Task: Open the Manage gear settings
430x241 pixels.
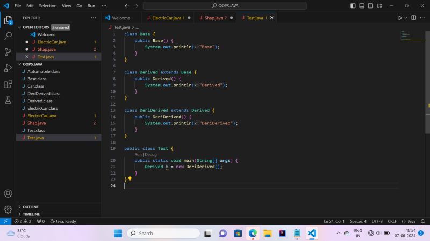Action: click(8, 209)
